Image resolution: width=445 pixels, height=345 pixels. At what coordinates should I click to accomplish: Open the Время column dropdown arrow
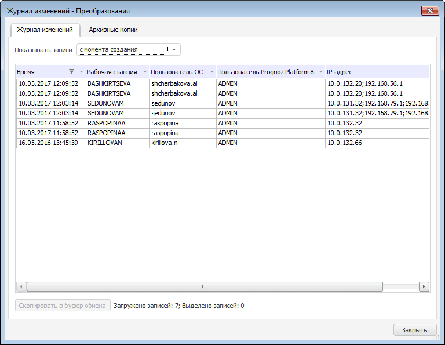click(x=81, y=72)
